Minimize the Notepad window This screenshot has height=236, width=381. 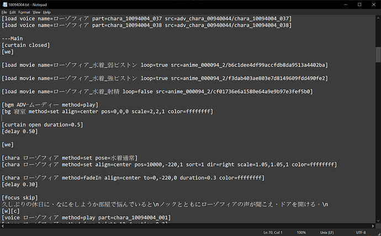(x=346, y=4)
